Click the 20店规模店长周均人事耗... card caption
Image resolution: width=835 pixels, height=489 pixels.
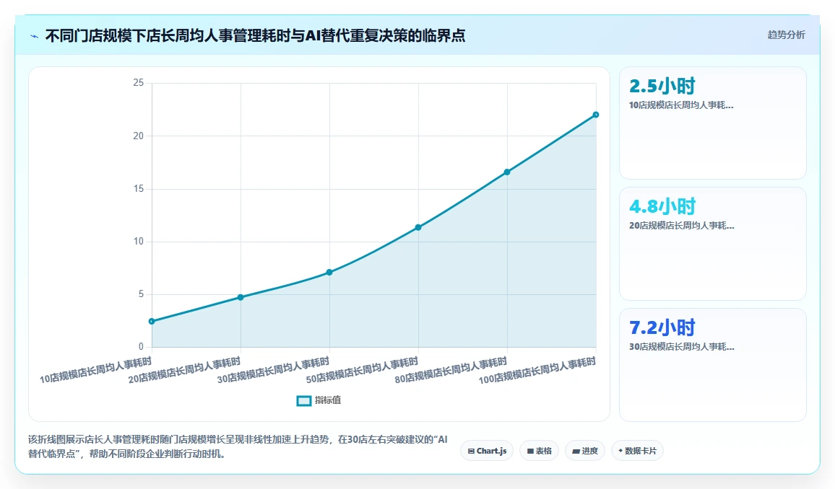682,226
